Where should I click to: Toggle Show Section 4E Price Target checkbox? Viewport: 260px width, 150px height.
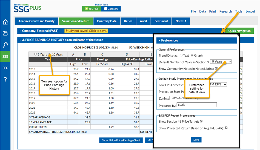201,121
